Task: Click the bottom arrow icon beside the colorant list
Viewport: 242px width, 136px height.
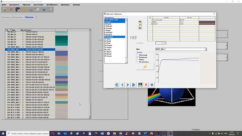Action: click(140, 28)
